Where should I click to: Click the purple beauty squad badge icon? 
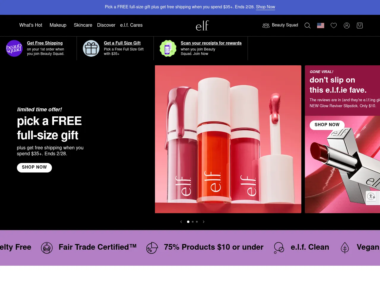click(x=14, y=48)
